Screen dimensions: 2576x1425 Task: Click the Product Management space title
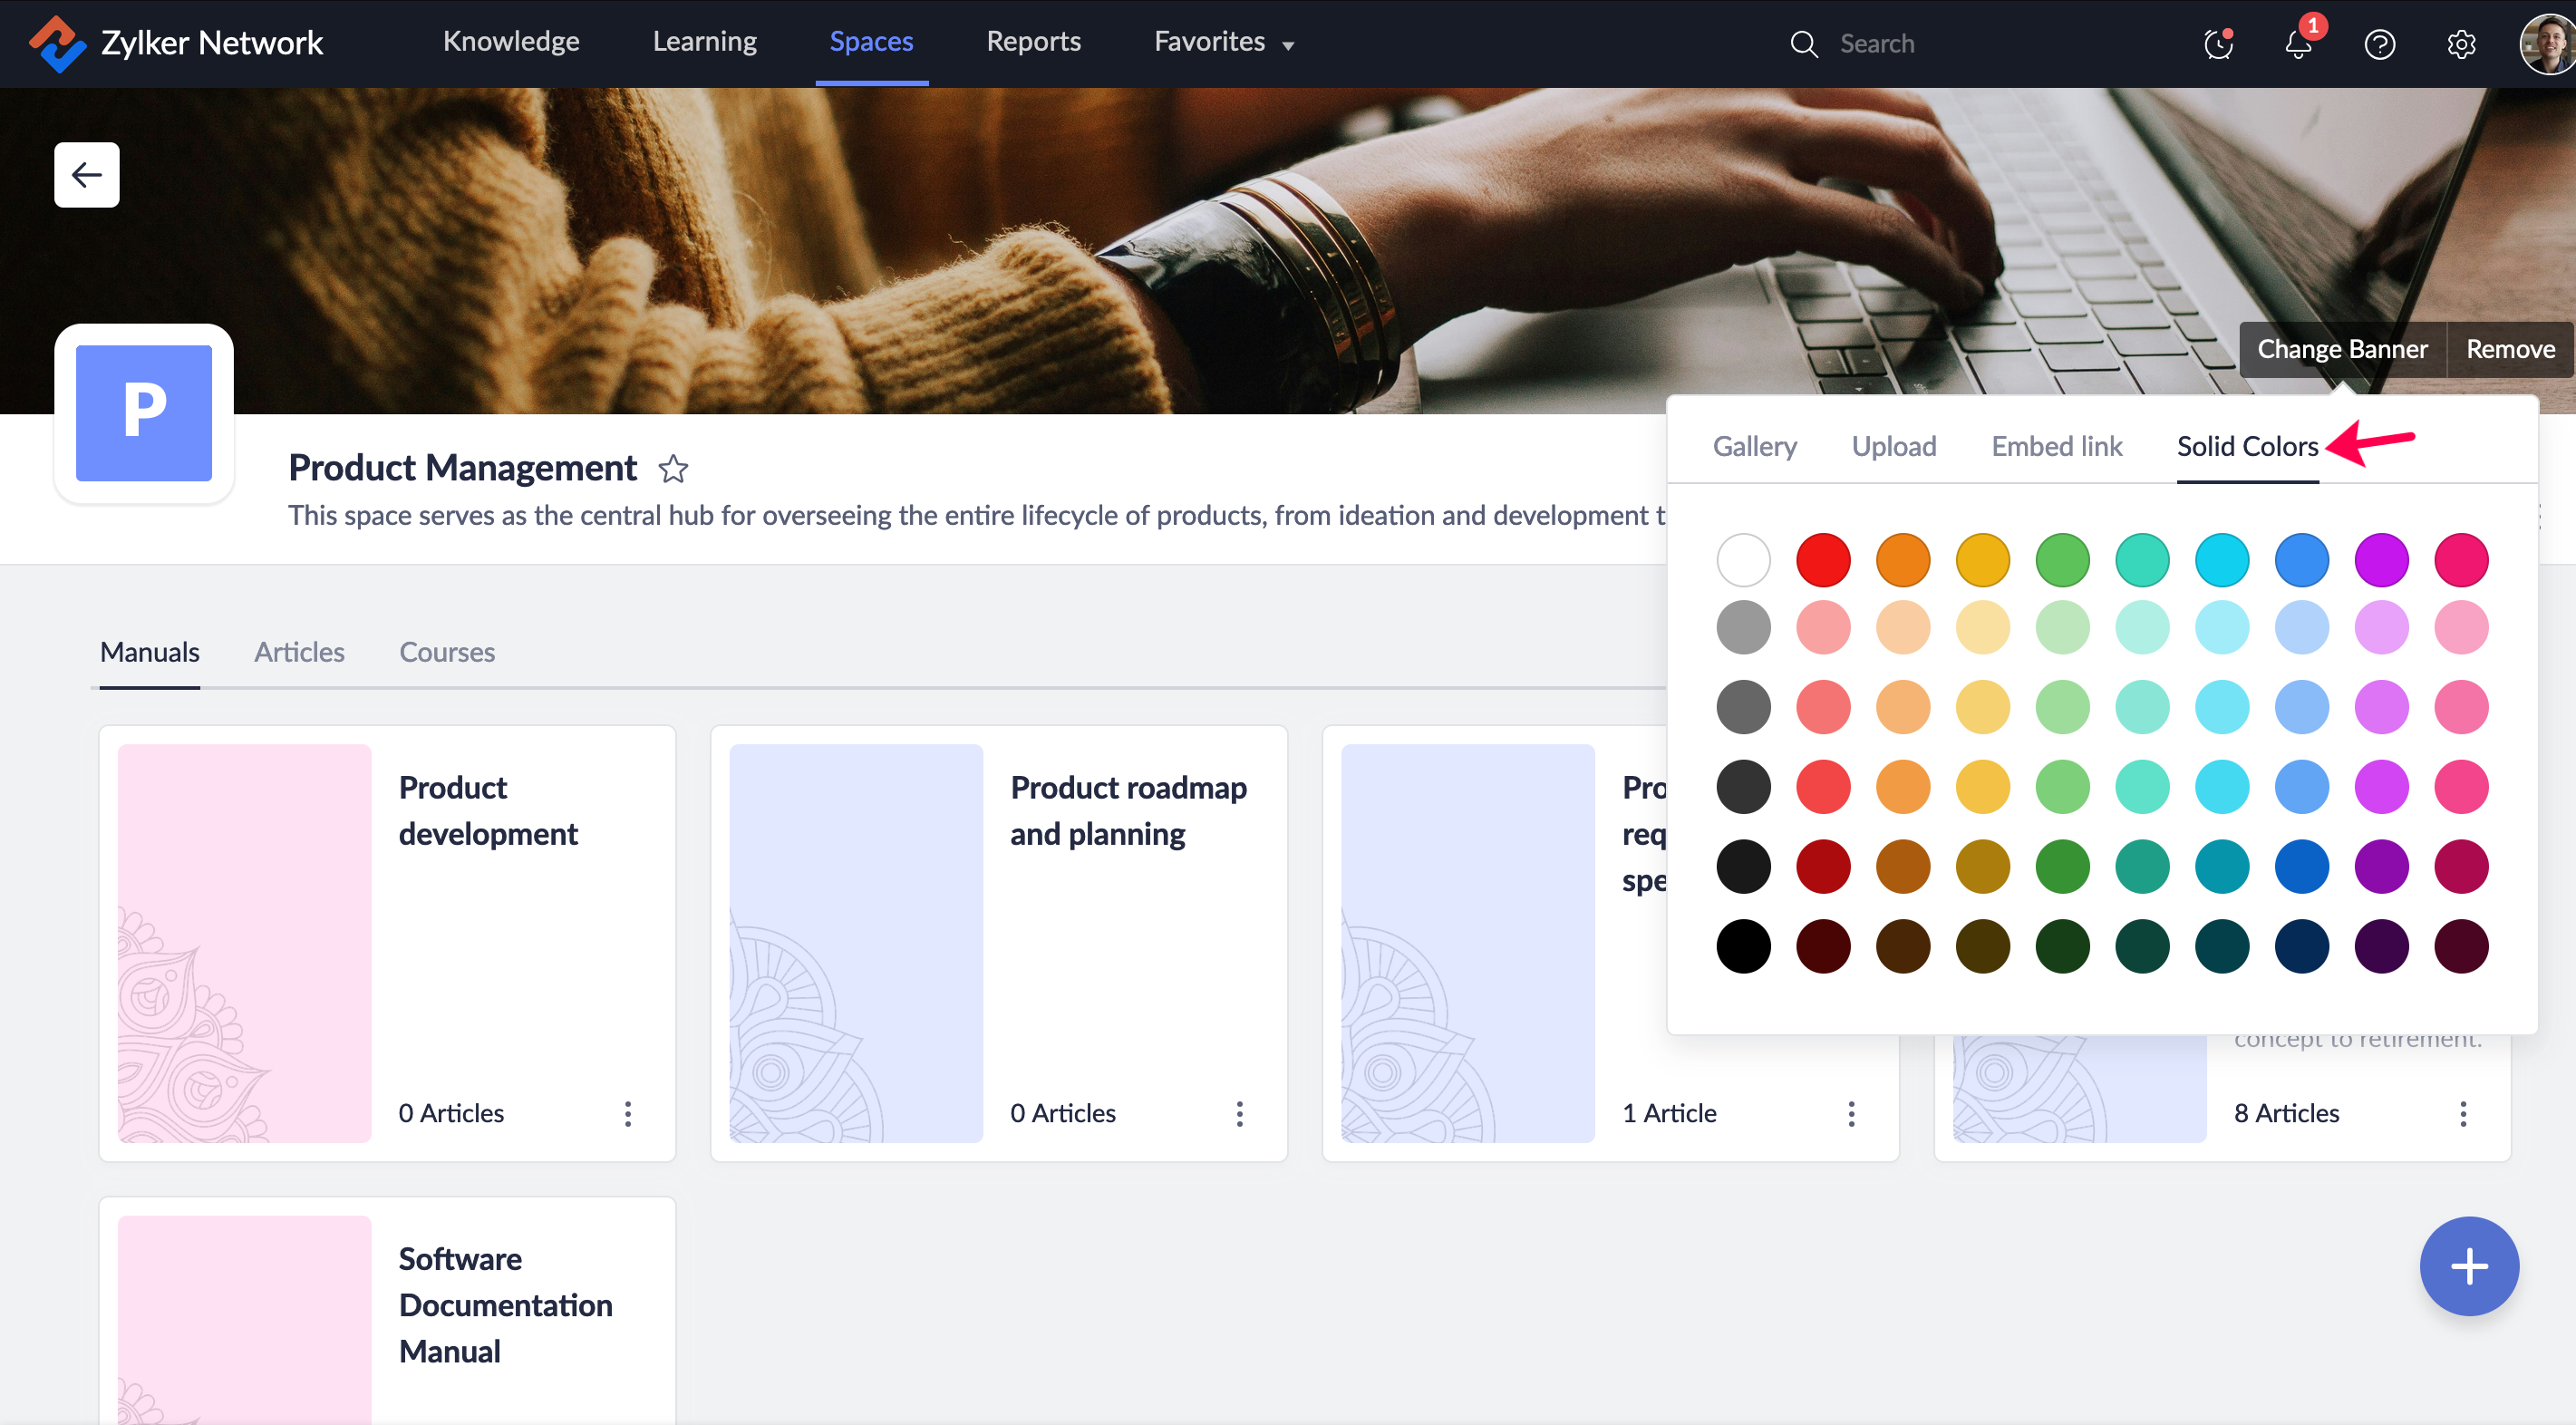coord(462,467)
